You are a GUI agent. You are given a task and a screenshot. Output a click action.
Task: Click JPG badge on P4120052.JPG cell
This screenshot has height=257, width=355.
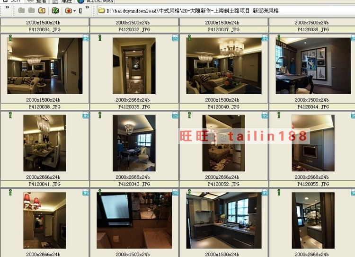click(265, 115)
